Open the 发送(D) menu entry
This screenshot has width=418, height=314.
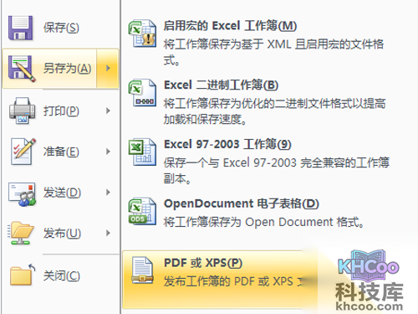61,193
